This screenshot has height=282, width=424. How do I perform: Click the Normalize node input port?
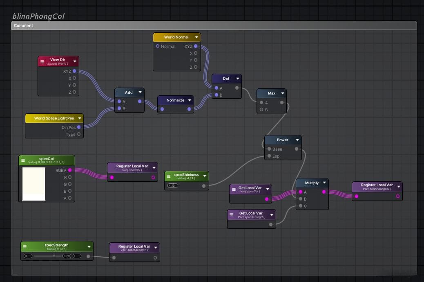(x=162, y=109)
